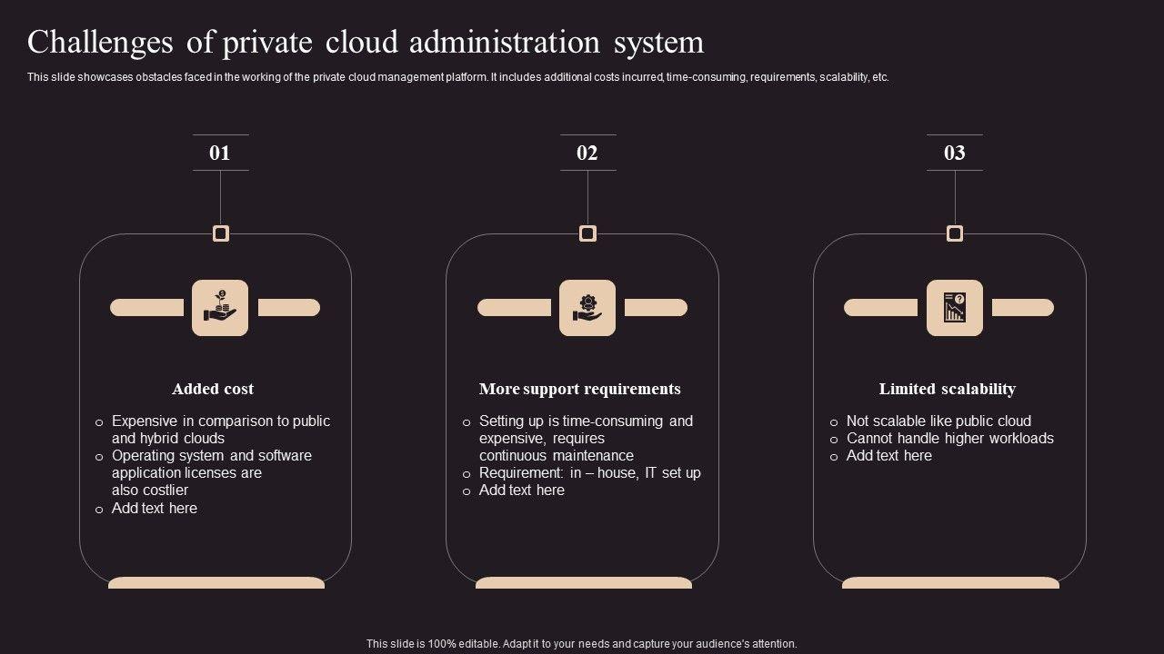Select the slide description subtitle text
Image resolution: width=1164 pixels, height=654 pixels.
(x=457, y=77)
